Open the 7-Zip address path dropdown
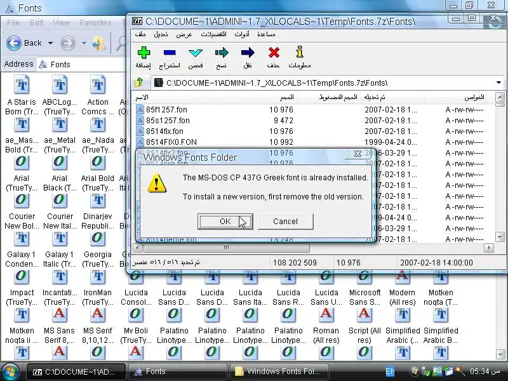The image size is (508, 381). coord(499,83)
